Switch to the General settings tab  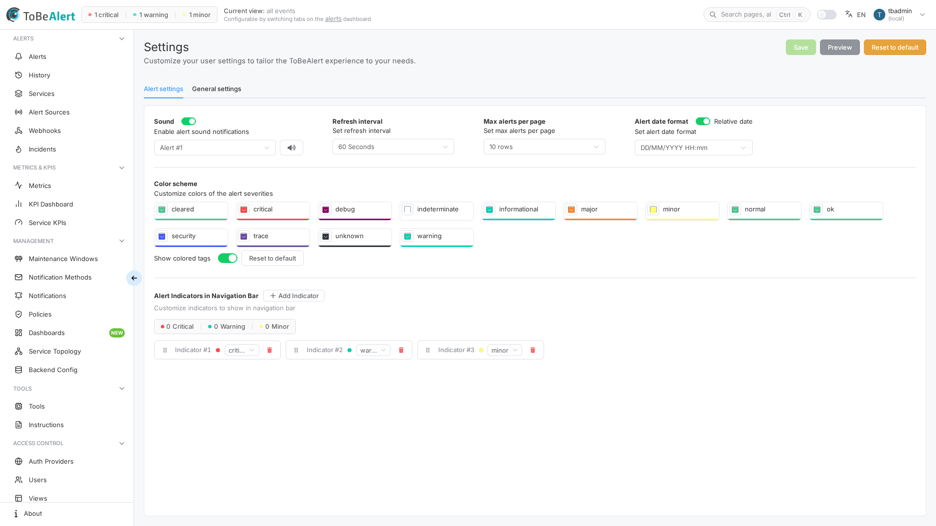[216, 89]
